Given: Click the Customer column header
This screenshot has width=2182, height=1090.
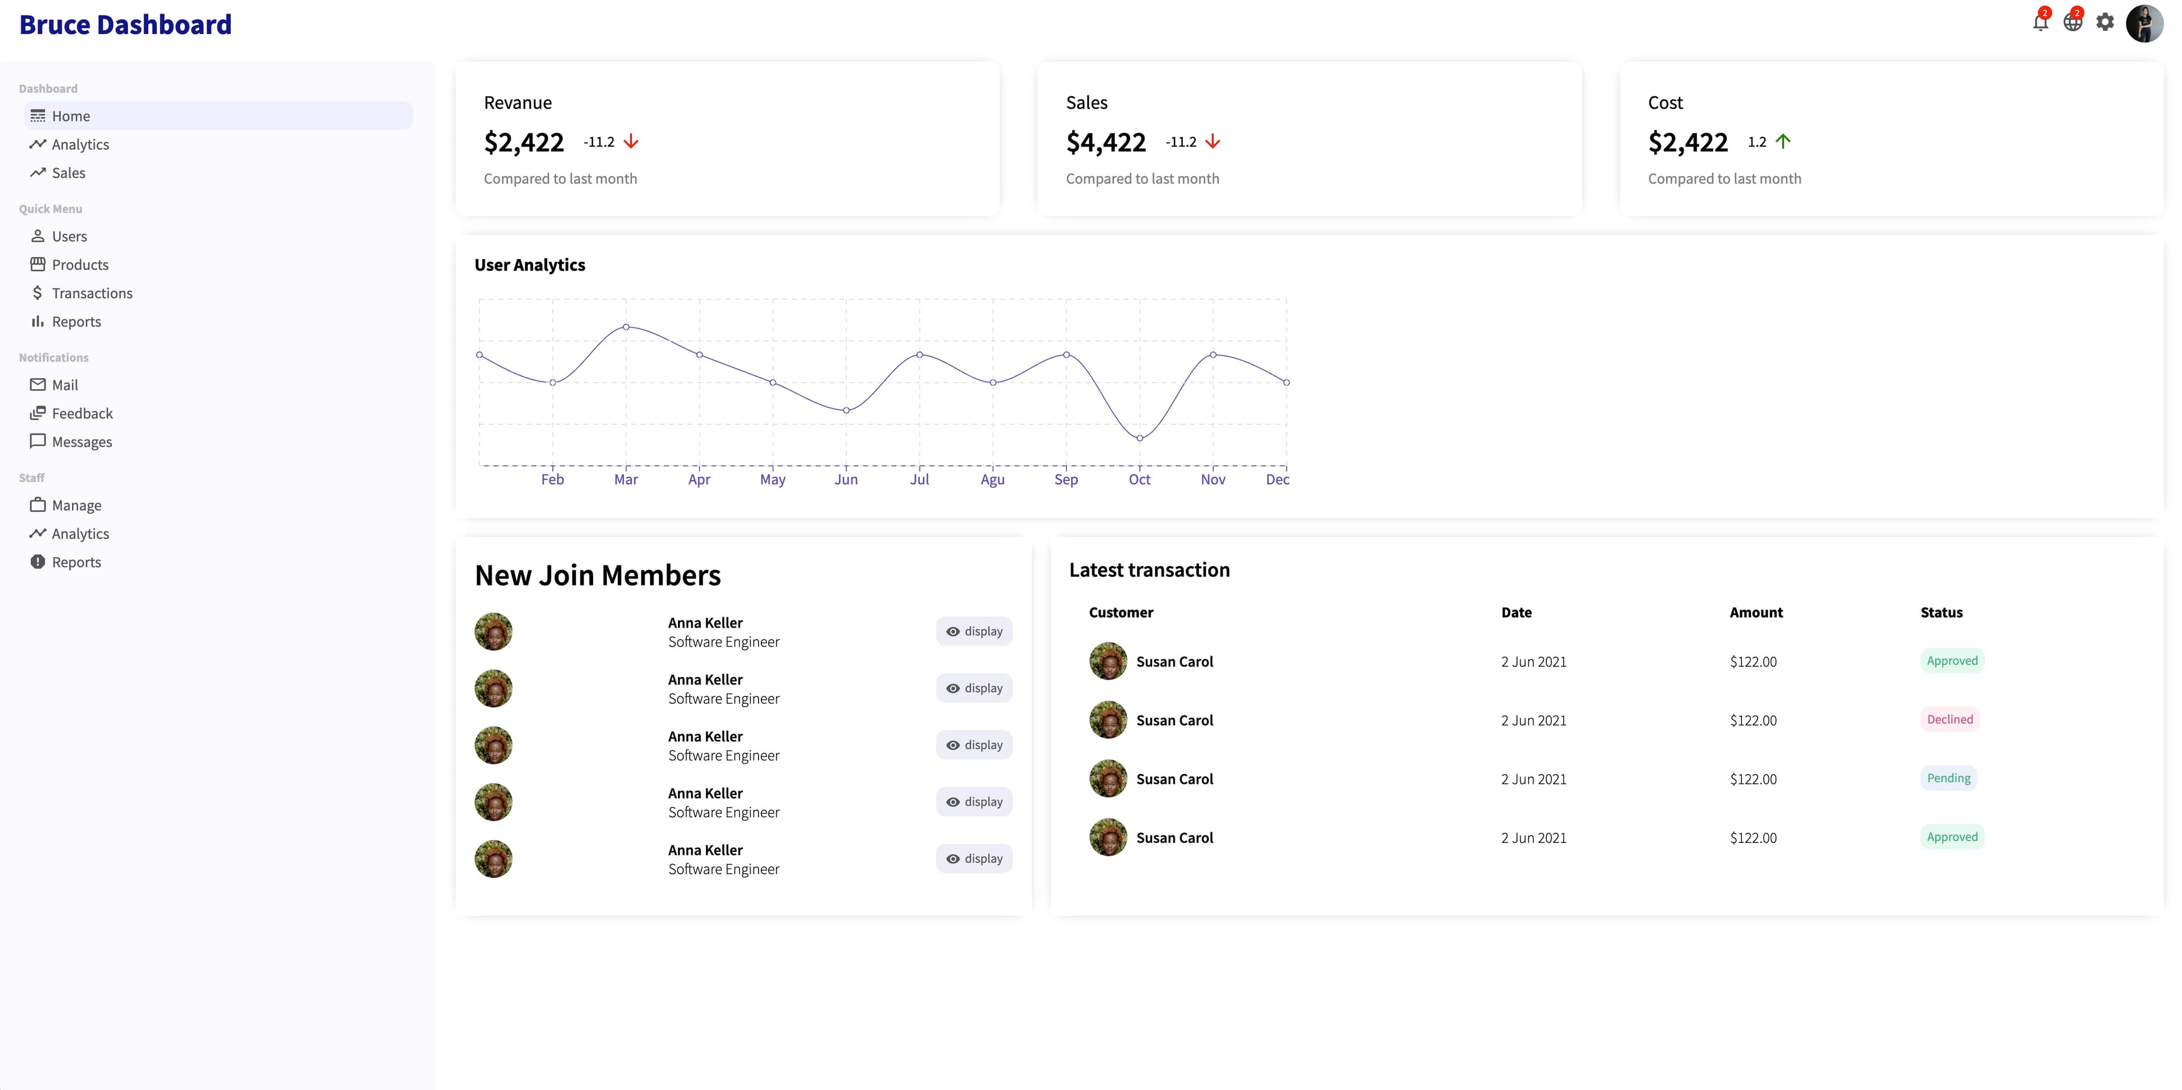Looking at the screenshot, I should tap(1121, 612).
